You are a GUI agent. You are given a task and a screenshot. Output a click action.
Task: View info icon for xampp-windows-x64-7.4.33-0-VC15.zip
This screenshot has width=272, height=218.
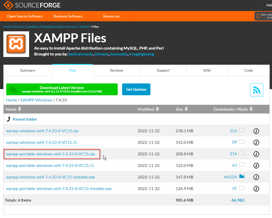point(256,131)
